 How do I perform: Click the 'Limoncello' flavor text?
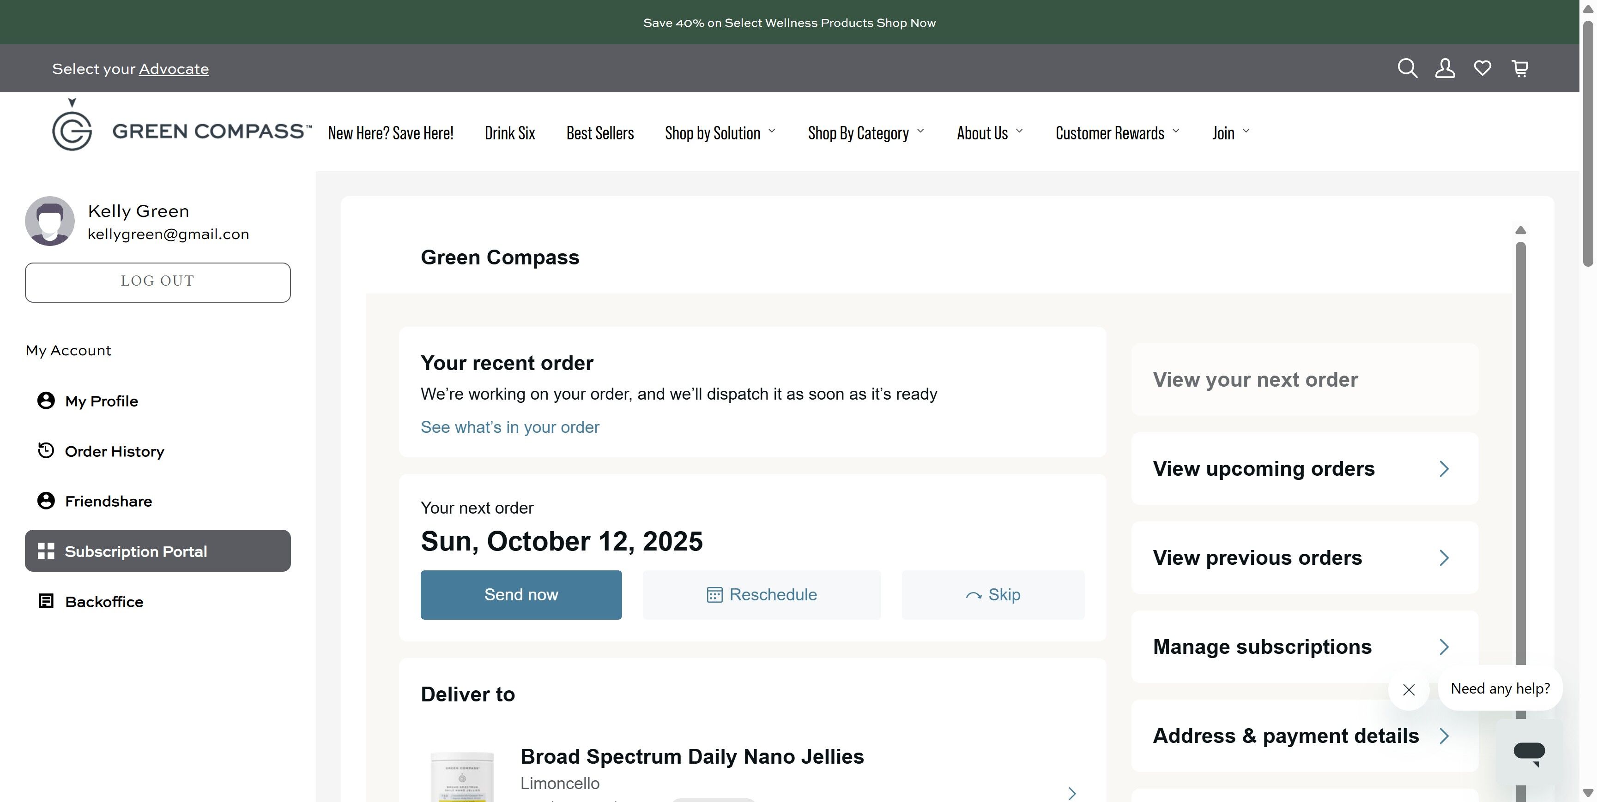point(560,784)
